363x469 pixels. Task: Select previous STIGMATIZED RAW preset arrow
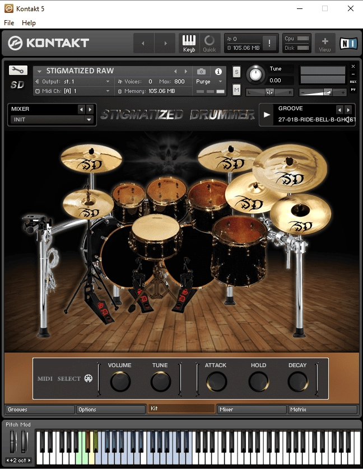175,71
